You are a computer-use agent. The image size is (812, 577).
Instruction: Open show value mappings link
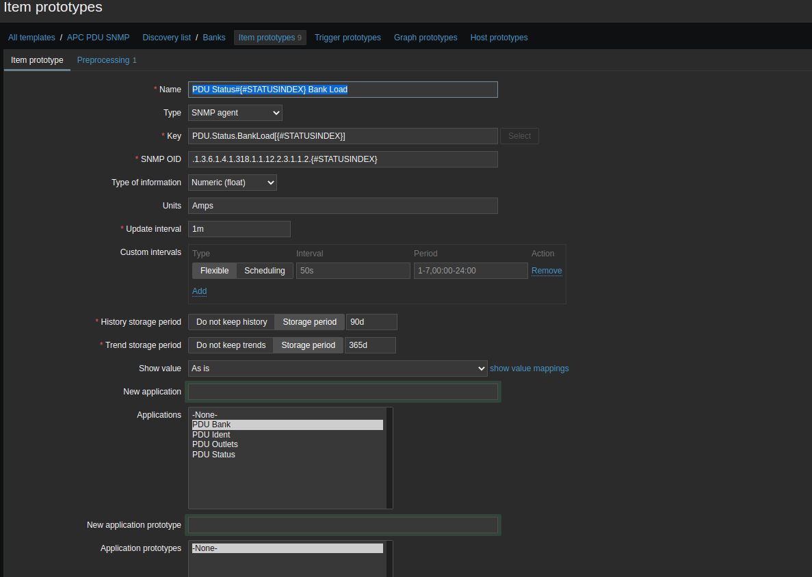pyautogui.click(x=529, y=368)
